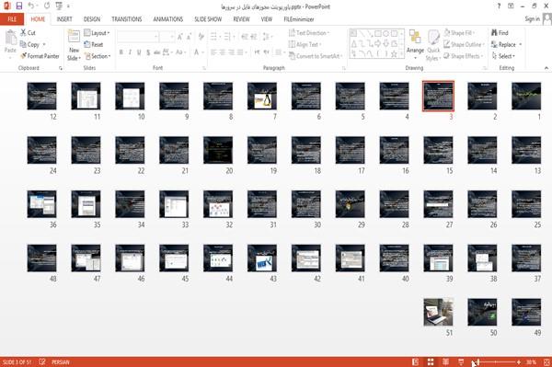Click Increase Font Size icon

click(180, 37)
